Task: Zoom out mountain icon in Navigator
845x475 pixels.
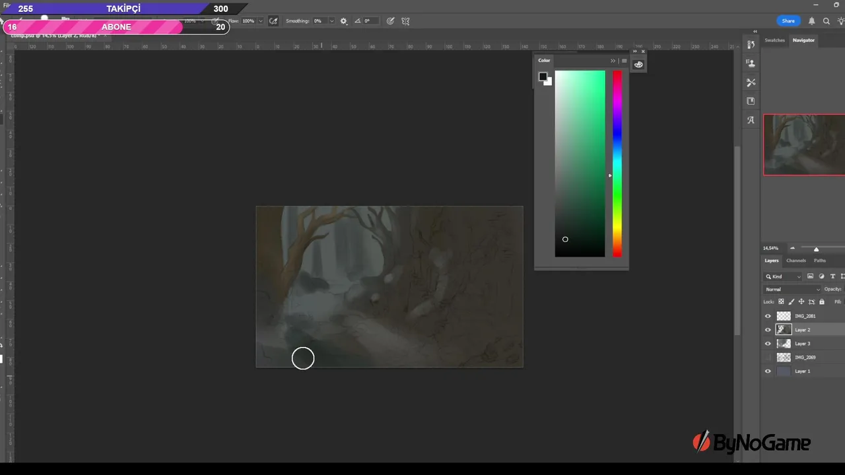Action: pyautogui.click(x=793, y=248)
